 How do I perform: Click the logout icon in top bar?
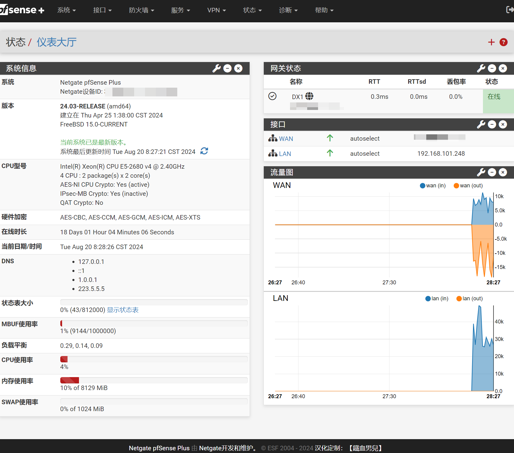tap(509, 10)
